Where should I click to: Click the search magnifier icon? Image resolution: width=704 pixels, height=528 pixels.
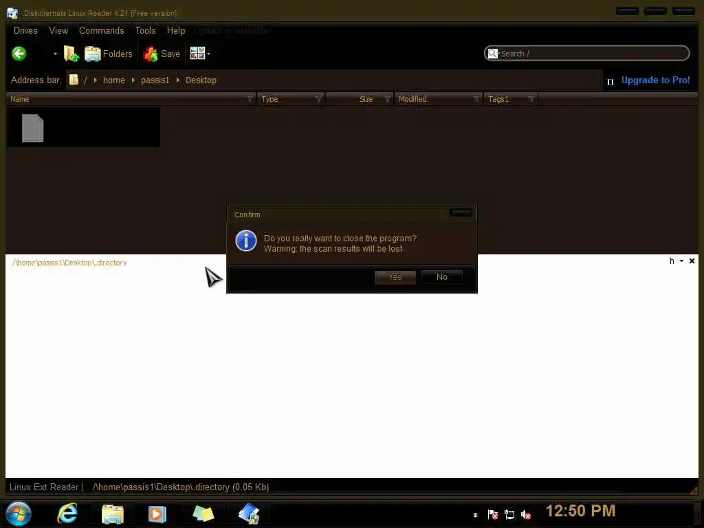pos(492,54)
